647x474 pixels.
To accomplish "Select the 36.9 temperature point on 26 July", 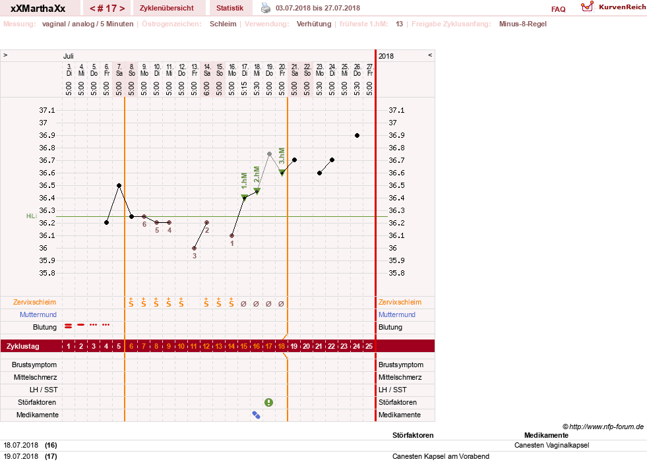I will [357, 135].
